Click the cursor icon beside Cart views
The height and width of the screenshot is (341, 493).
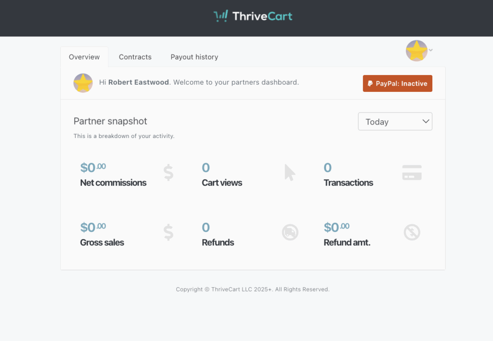[x=290, y=172]
